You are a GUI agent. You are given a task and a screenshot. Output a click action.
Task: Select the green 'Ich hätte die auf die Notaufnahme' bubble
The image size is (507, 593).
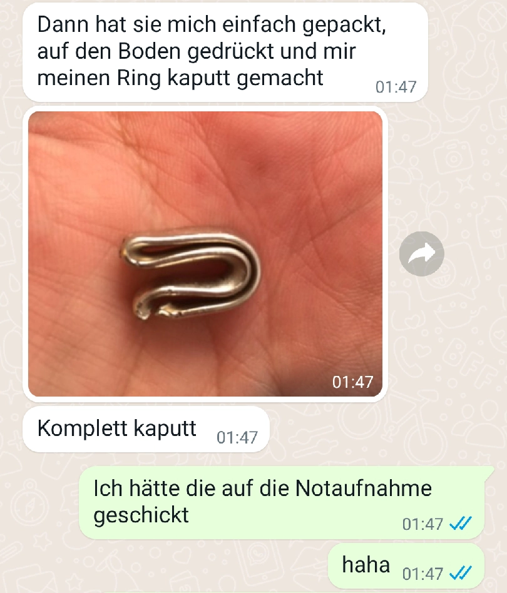[x=282, y=503]
